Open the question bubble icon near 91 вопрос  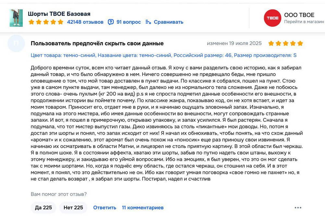point(111,22)
